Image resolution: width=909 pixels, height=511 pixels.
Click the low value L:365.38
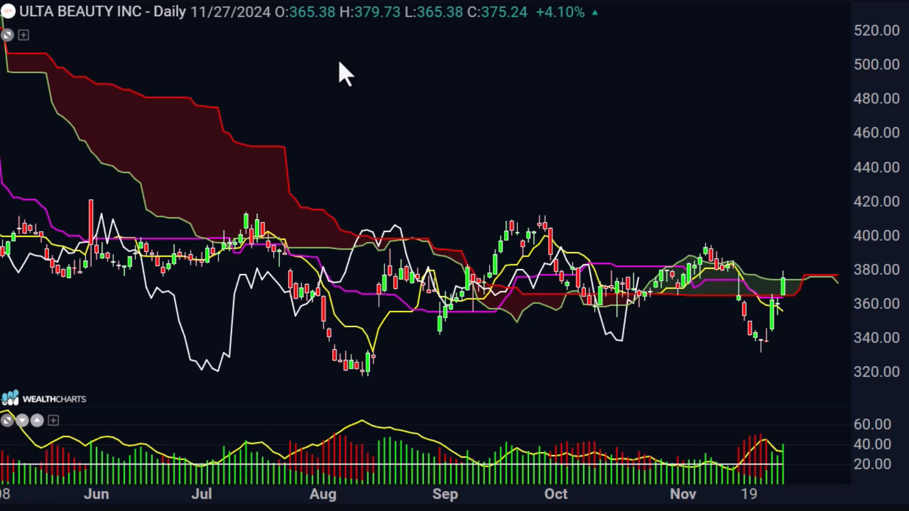pyautogui.click(x=434, y=12)
